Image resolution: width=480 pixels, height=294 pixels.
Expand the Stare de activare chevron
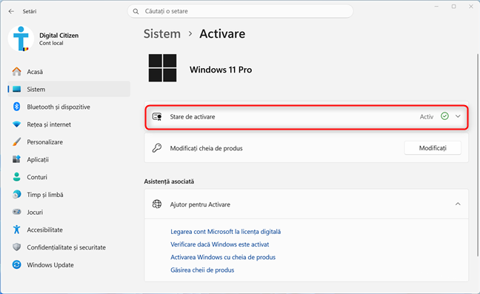point(458,116)
